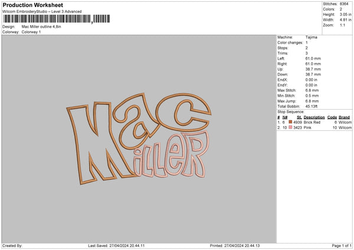Click the Width value 4.81 in
Viewport: 354px width, 250px height.
(345, 20)
